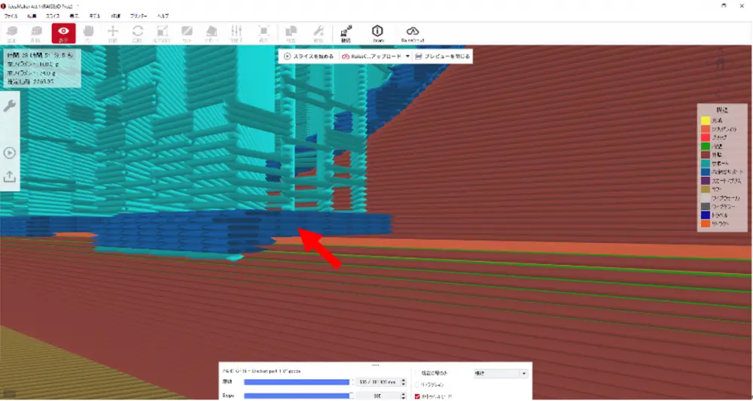
Task: Expand the RaiseCloud upload dropdown arrow
Action: pos(407,56)
